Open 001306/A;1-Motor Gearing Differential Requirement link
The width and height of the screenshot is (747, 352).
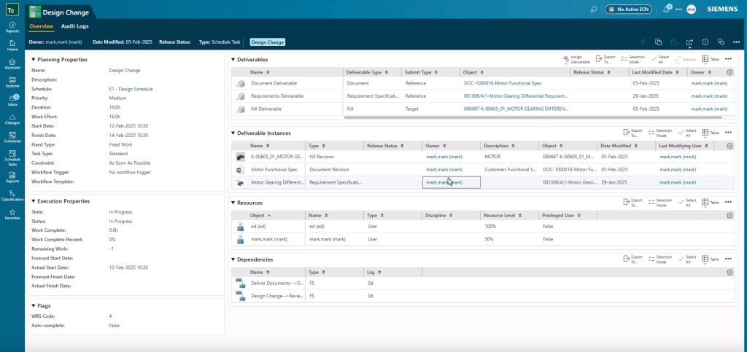[516, 96]
